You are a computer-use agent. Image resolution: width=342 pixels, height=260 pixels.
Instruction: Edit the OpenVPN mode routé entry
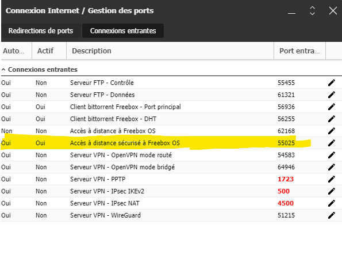[x=331, y=155]
